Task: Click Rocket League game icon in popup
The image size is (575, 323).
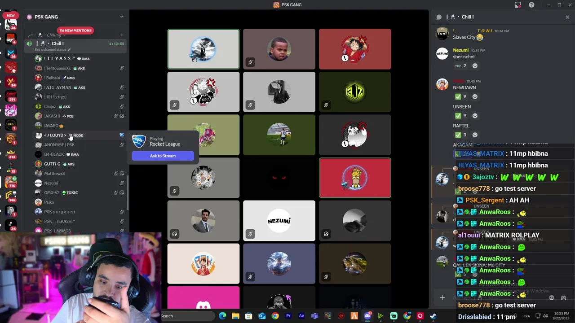Action: click(x=139, y=141)
